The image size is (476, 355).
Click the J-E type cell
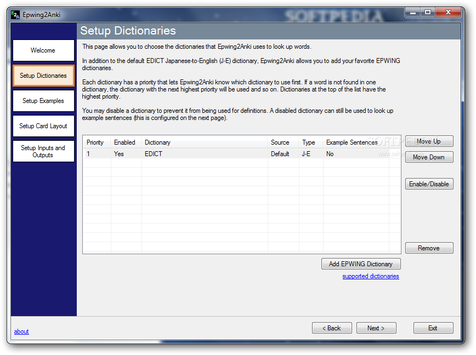[x=306, y=154]
